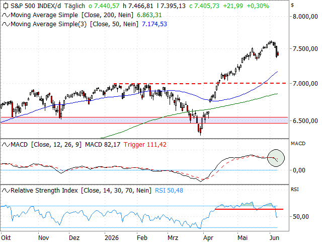Click the close value c 7.405,73

click(x=204, y=6)
